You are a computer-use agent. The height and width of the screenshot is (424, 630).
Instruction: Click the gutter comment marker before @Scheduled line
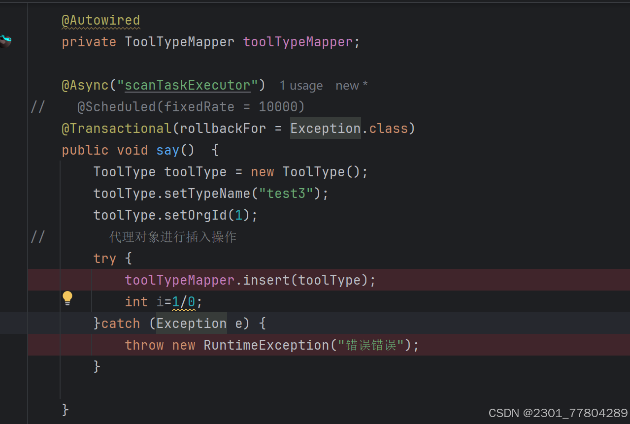coord(38,106)
